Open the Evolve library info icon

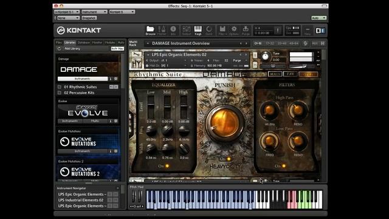[111, 121]
